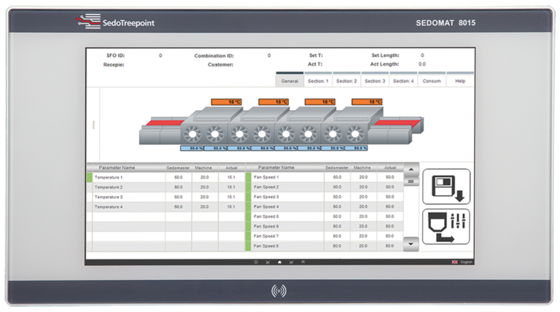Click the machine settings transfer icon
This screenshot has height=312, width=560.
(446, 226)
